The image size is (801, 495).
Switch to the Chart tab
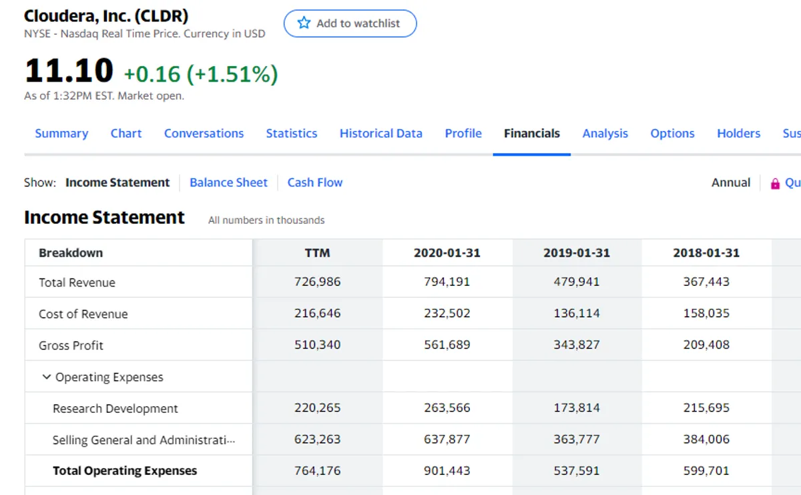point(126,134)
